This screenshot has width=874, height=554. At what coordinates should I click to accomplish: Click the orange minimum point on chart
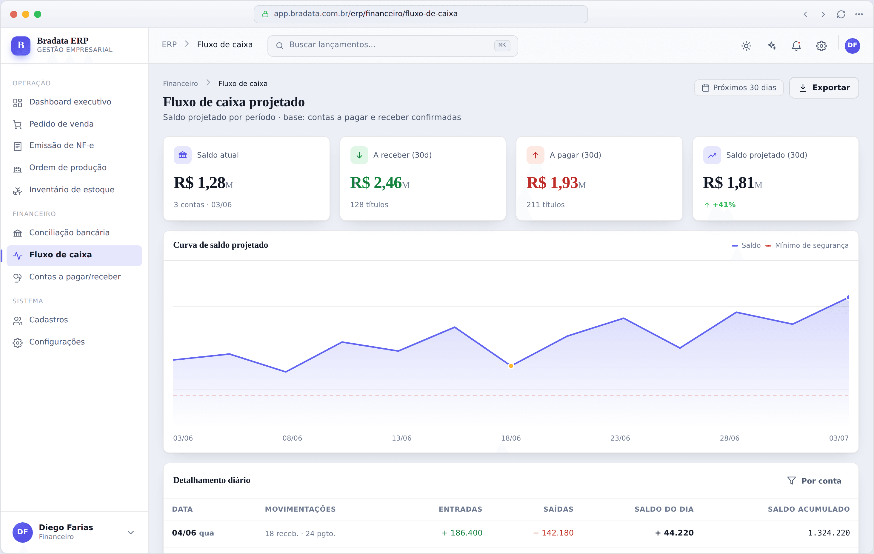point(511,366)
